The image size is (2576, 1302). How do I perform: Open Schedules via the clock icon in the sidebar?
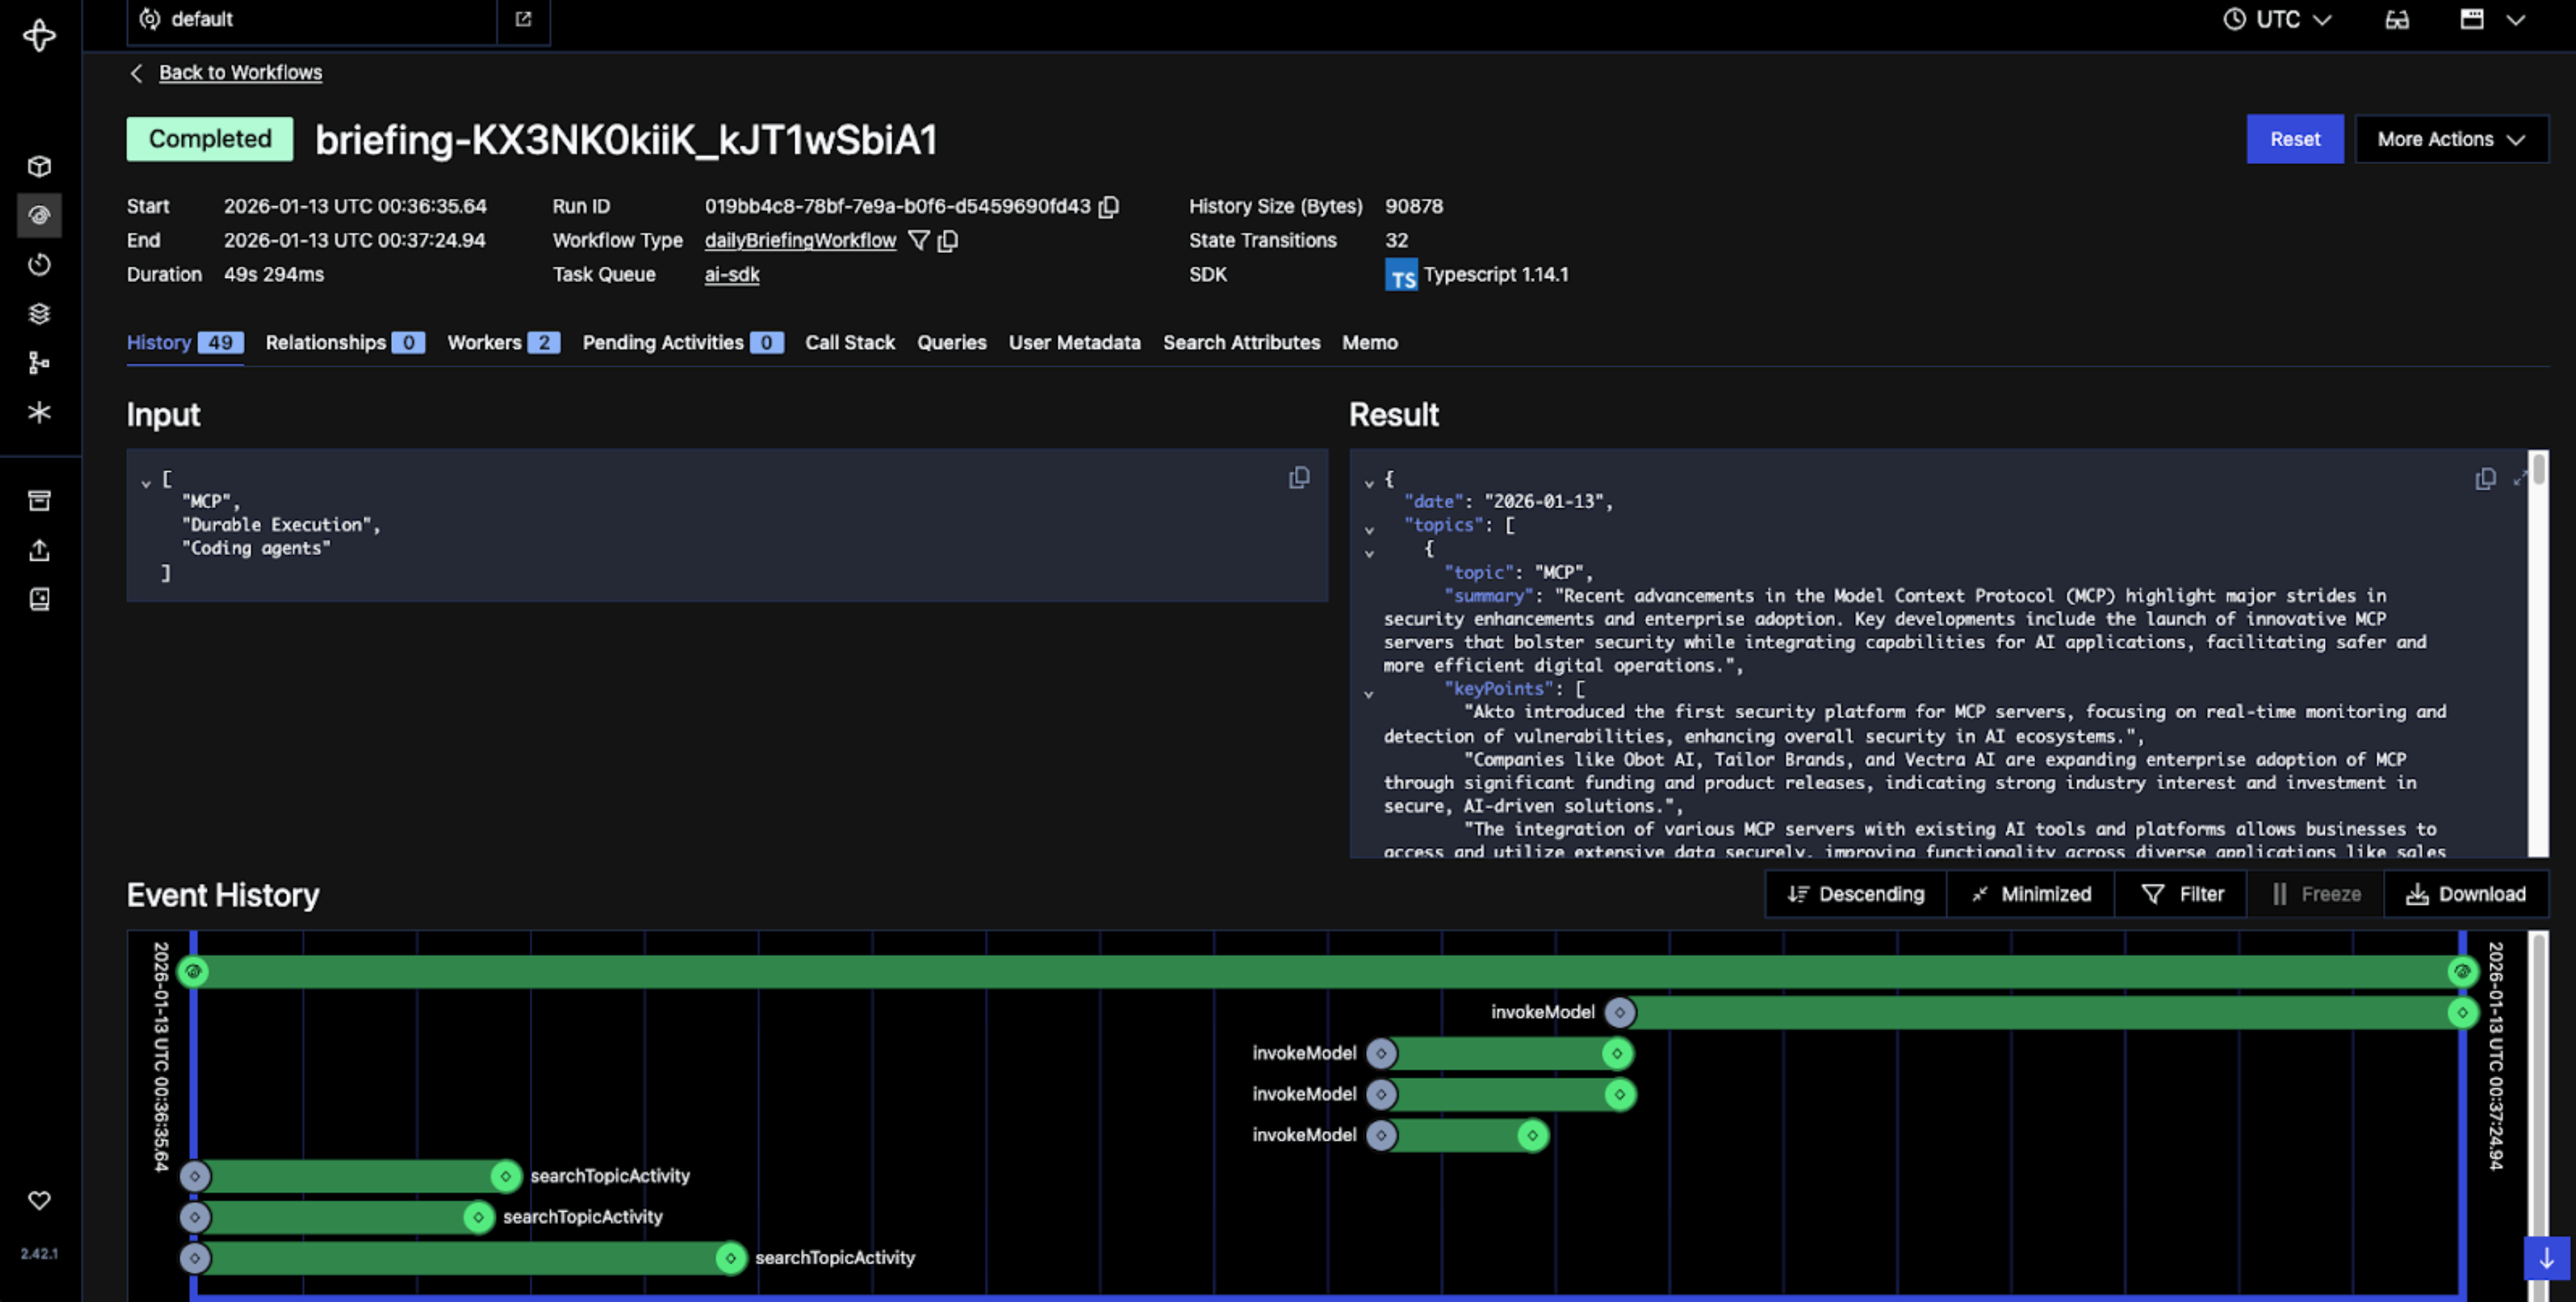tap(39, 265)
